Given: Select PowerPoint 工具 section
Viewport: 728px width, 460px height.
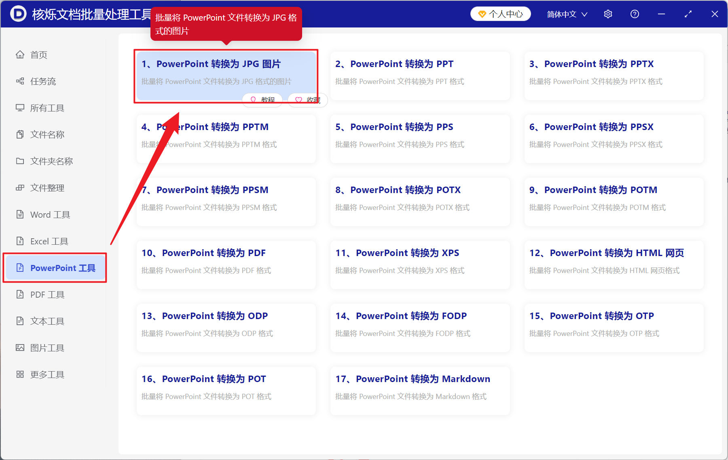Looking at the screenshot, I should (55, 268).
